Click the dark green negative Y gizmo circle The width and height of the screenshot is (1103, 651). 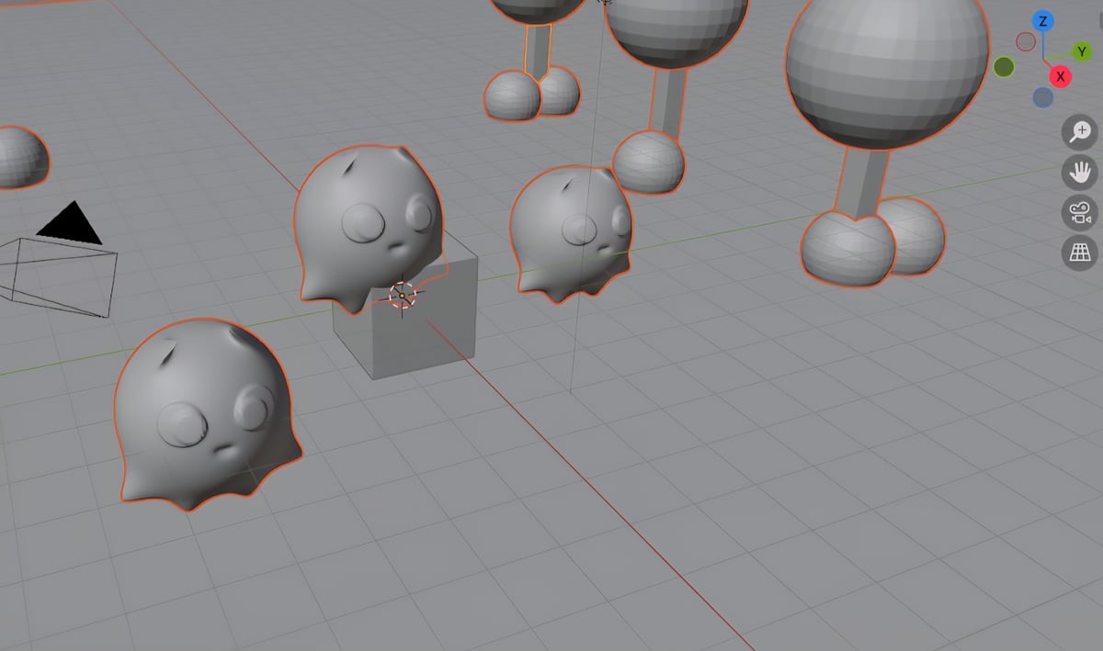click(x=1004, y=67)
